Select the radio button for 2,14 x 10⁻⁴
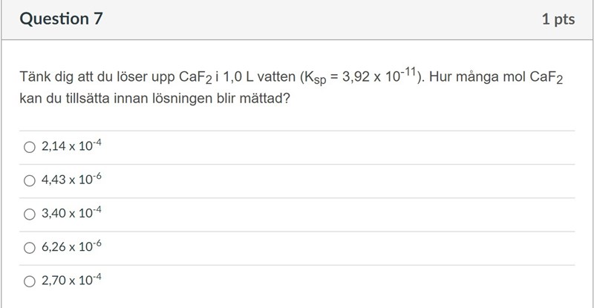594x308 pixels. tap(30, 147)
